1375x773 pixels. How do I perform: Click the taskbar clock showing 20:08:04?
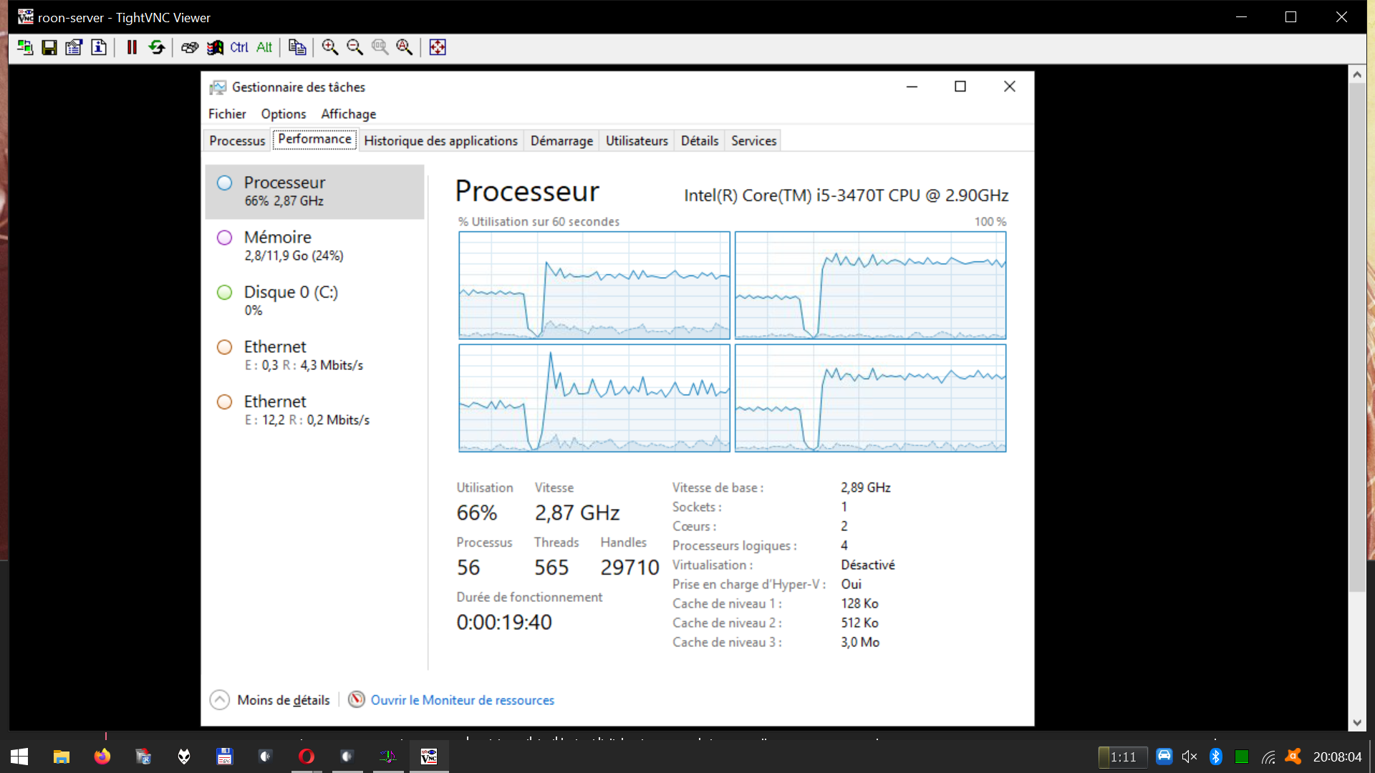(1337, 757)
